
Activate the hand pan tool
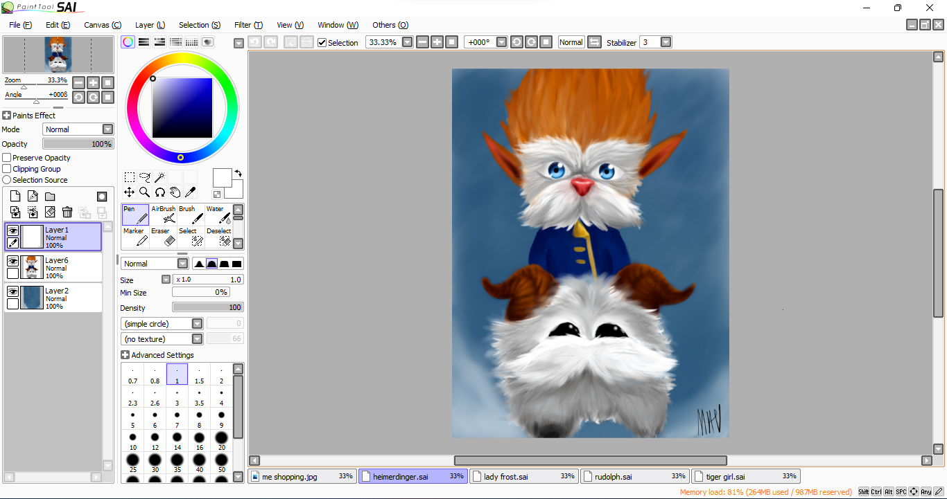175,192
